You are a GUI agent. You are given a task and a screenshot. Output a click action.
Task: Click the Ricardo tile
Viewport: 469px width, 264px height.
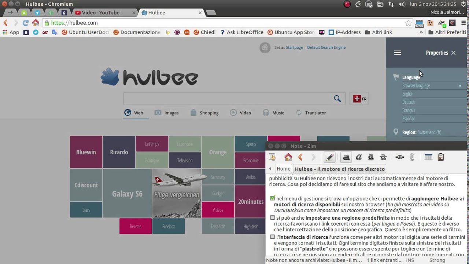119,152
